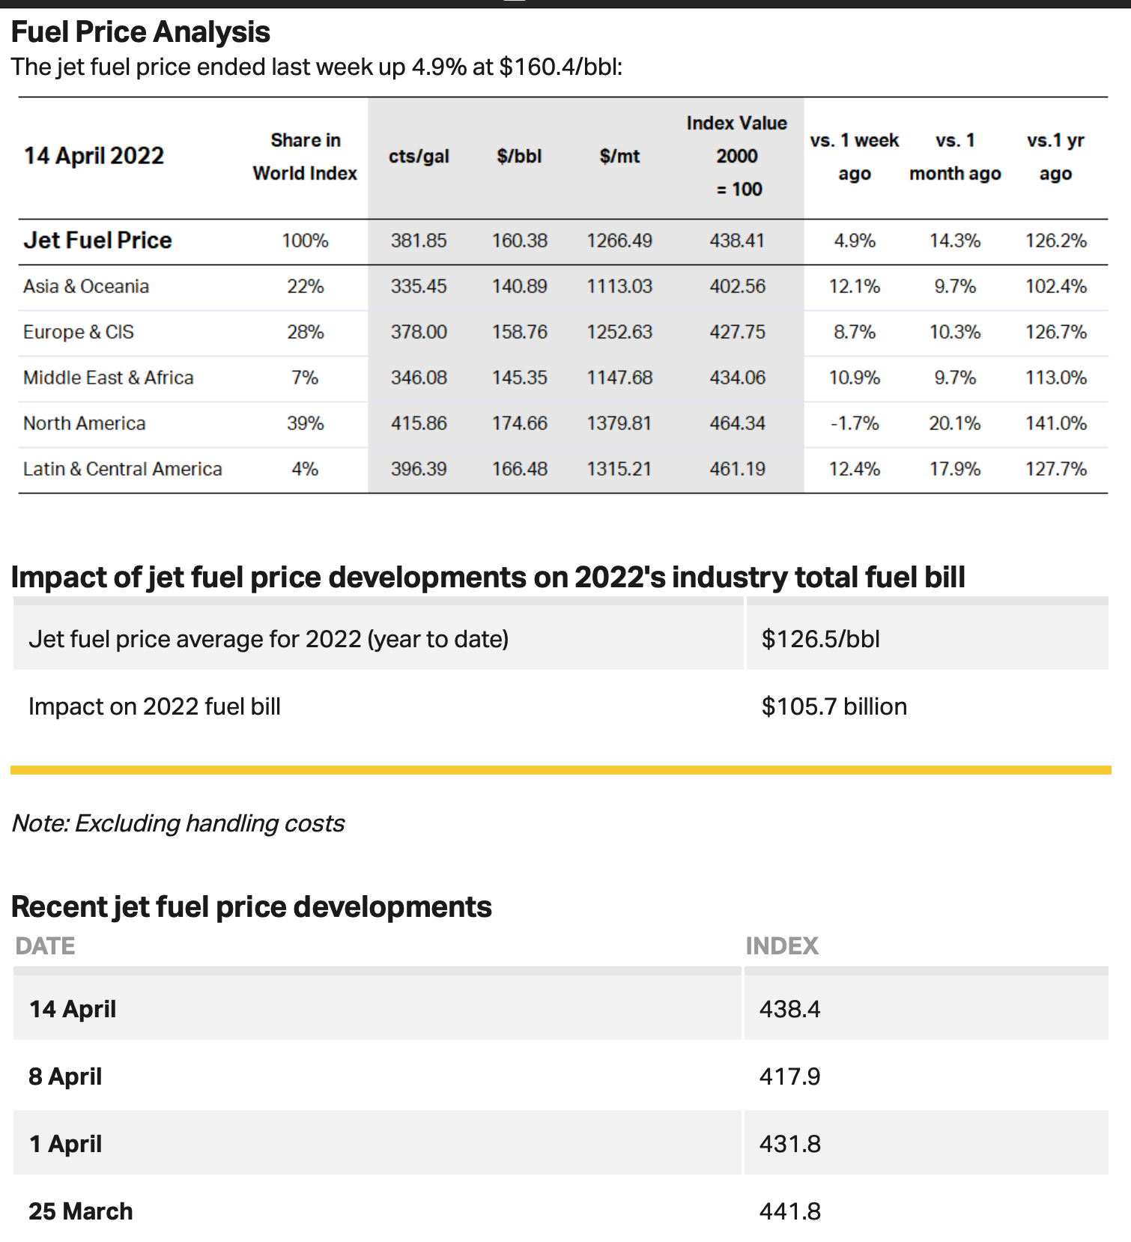Click the '$105.7 billion' value
The width and height of the screenshot is (1131, 1242).
coord(834,706)
